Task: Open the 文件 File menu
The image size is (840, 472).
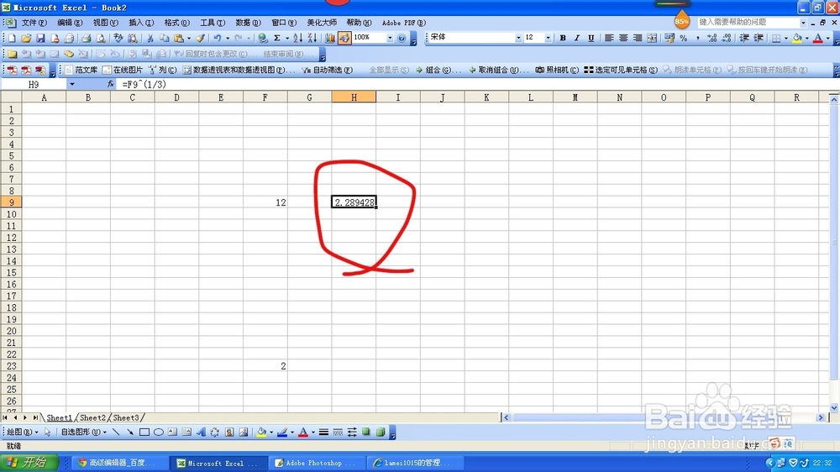Action: (34, 23)
